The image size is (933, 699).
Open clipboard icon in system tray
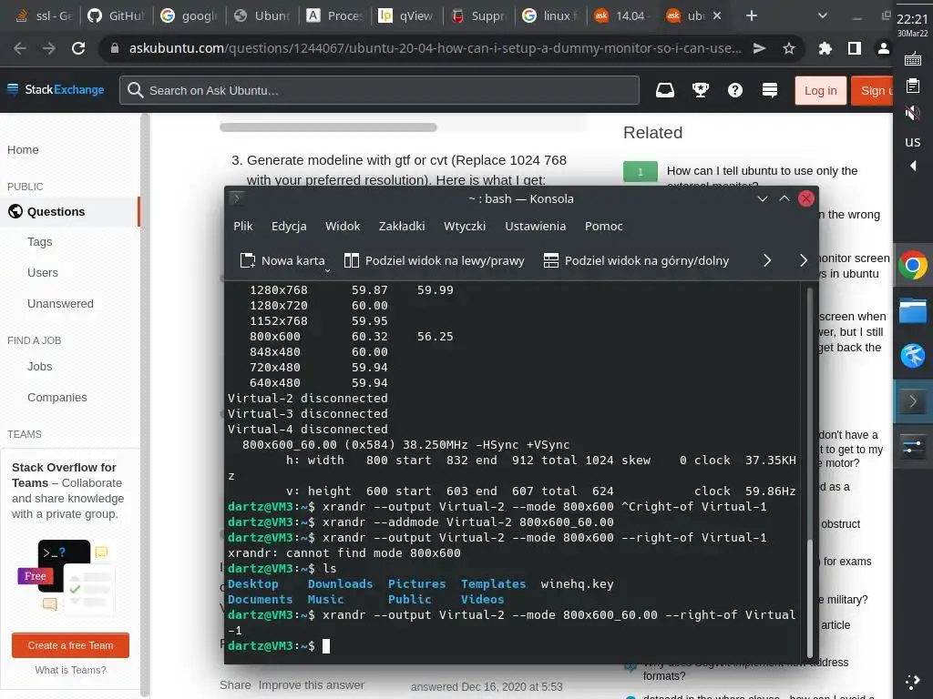coord(912,86)
